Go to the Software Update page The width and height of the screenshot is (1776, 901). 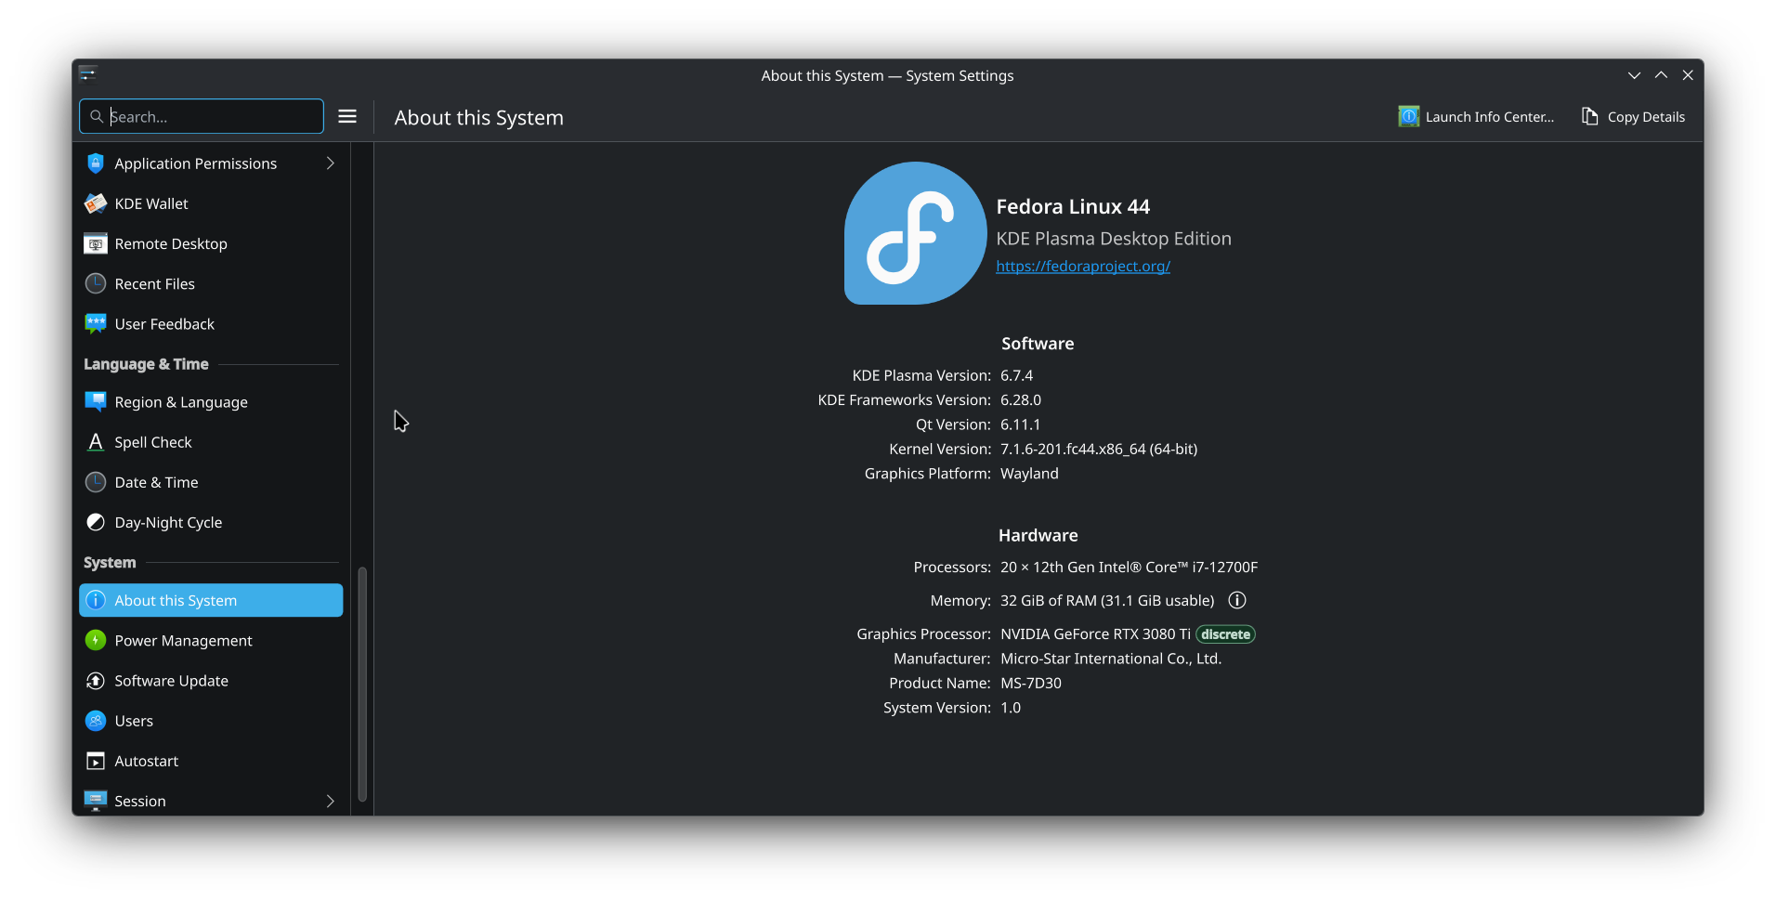point(211,681)
